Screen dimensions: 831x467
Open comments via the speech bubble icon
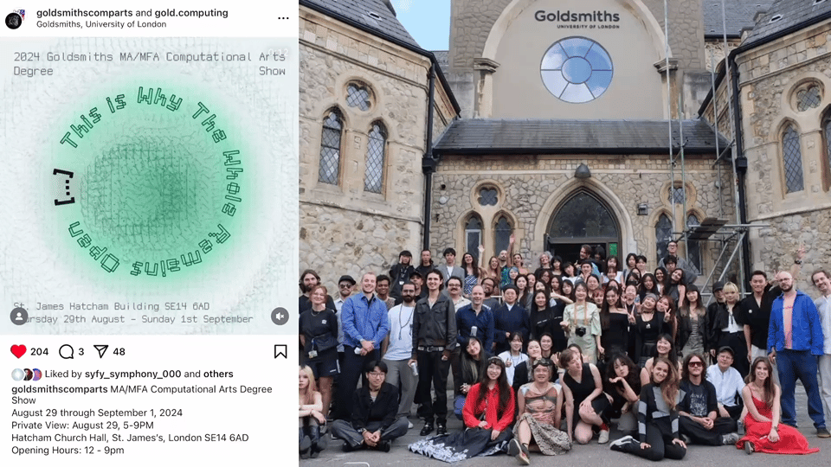coord(67,352)
